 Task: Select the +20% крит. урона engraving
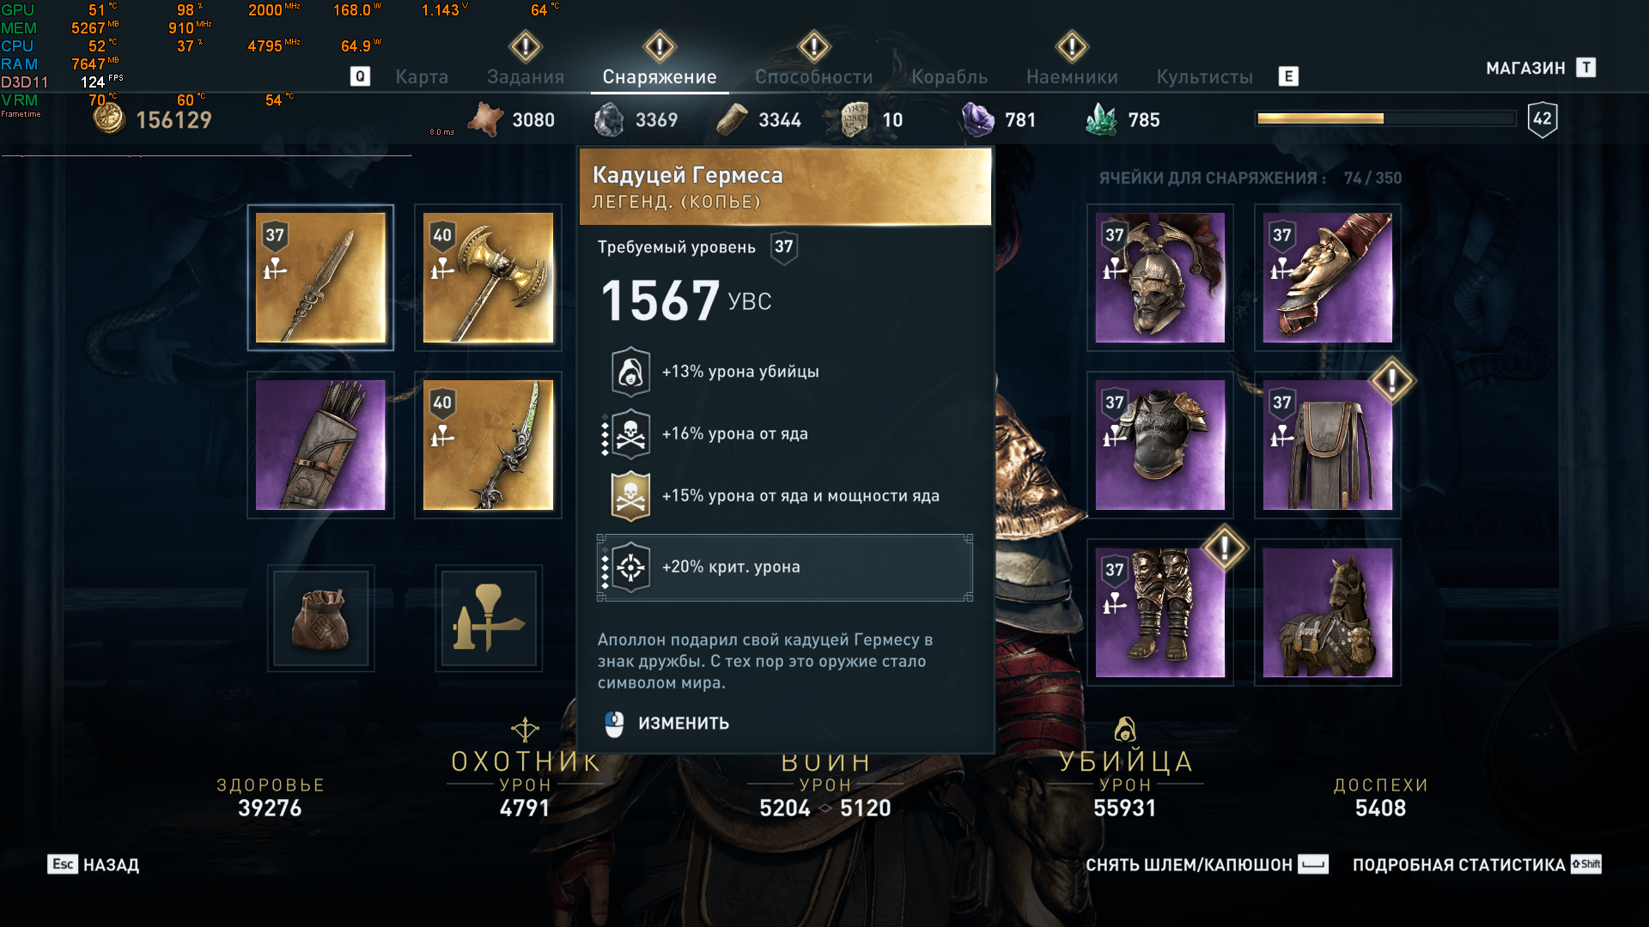coord(785,567)
